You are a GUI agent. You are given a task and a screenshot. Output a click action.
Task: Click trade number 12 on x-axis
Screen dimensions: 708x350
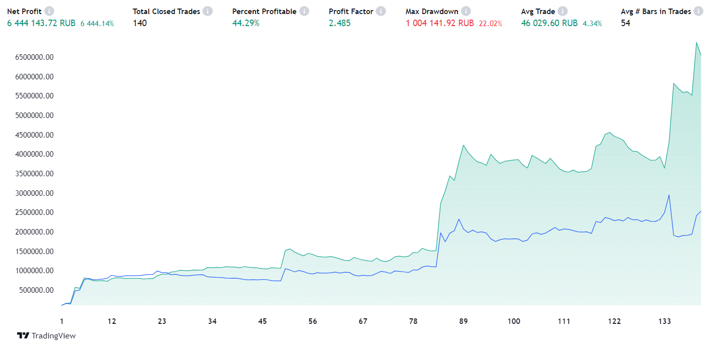pyautogui.click(x=111, y=321)
